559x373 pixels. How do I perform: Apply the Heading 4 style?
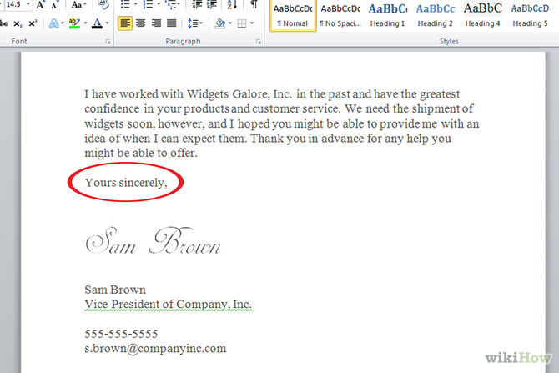click(x=483, y=15)
